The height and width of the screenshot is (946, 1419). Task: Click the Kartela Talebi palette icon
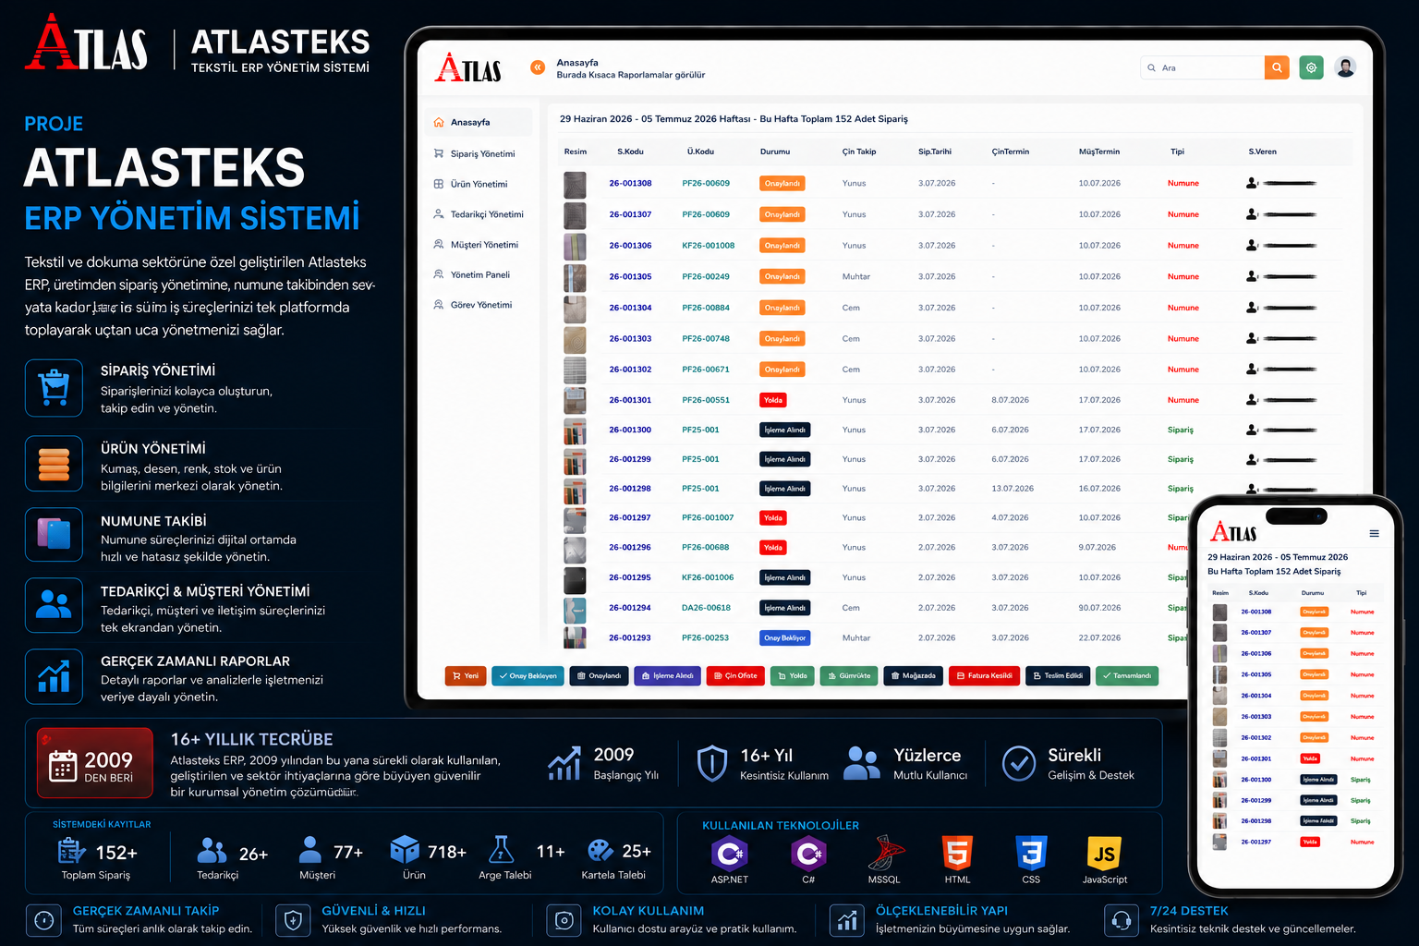tap(600, 851)
